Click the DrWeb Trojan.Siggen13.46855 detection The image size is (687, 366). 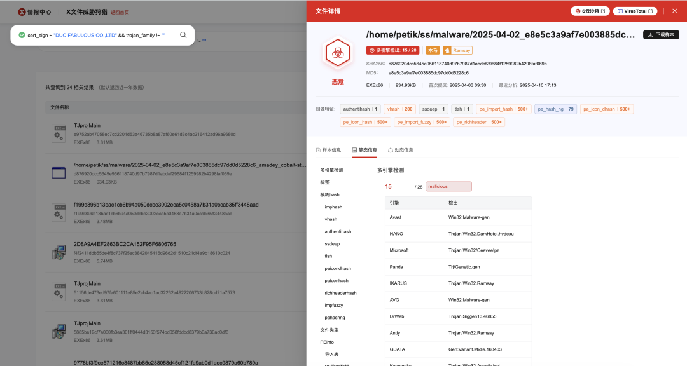pos(458,316)
